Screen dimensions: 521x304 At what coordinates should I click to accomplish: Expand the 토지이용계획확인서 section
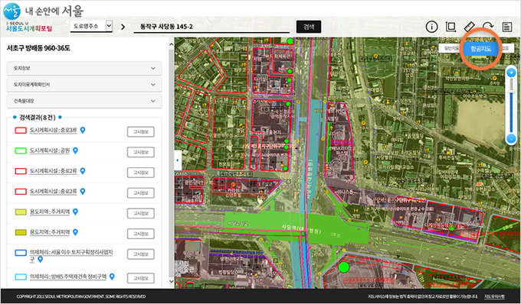84,85
